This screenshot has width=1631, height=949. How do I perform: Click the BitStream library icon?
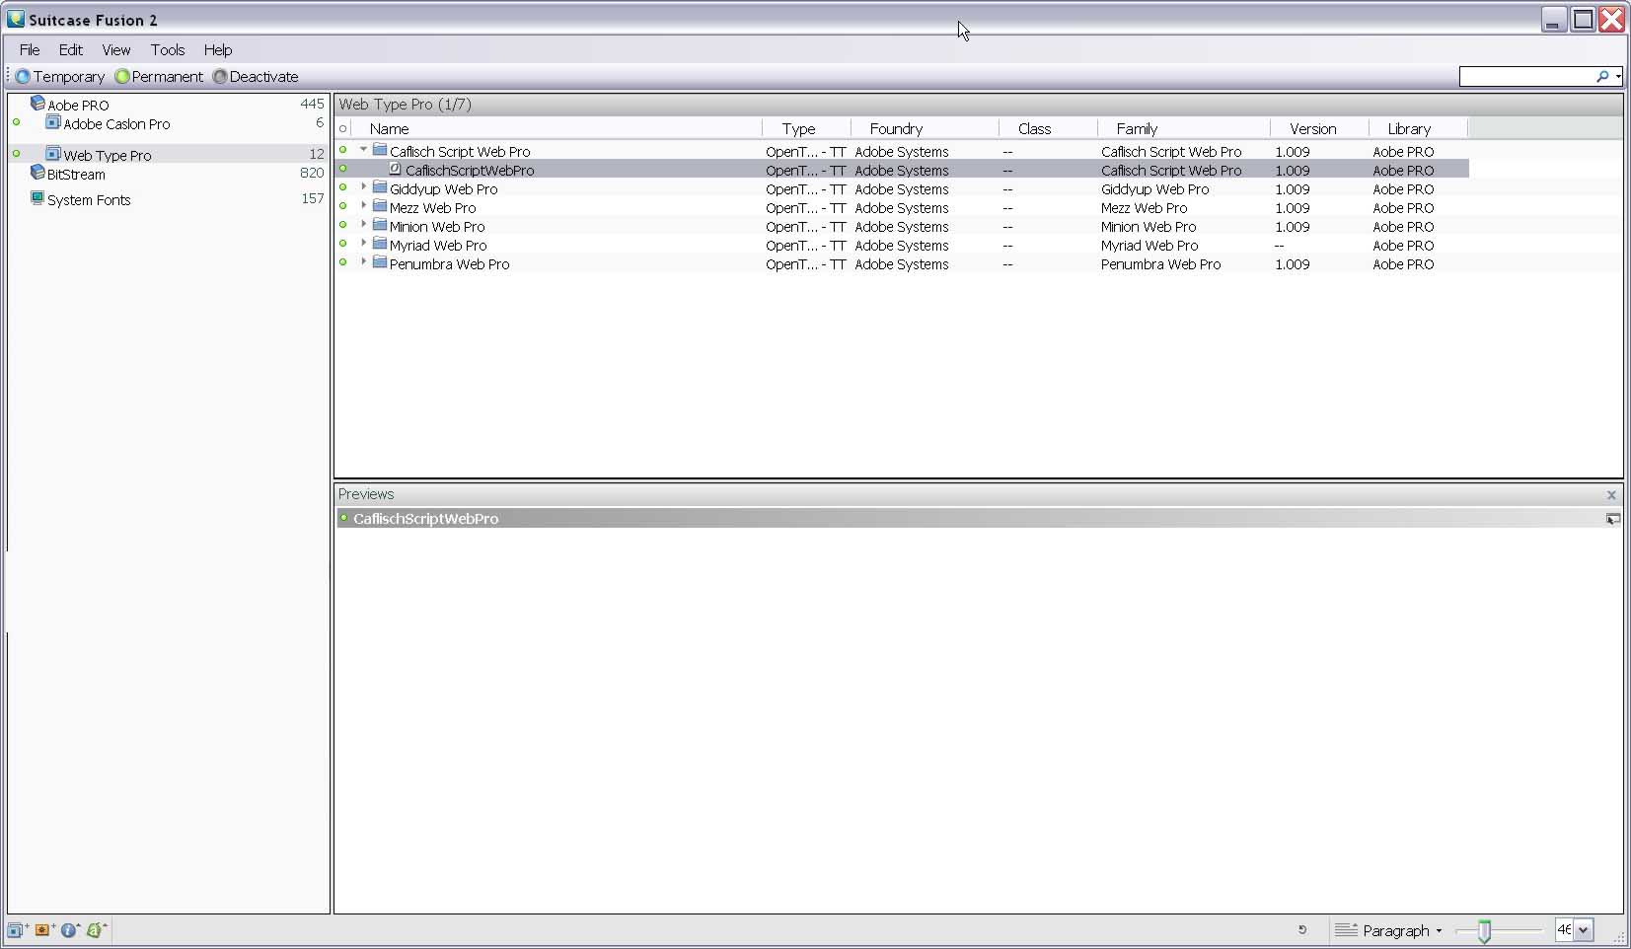click(37, 173)
